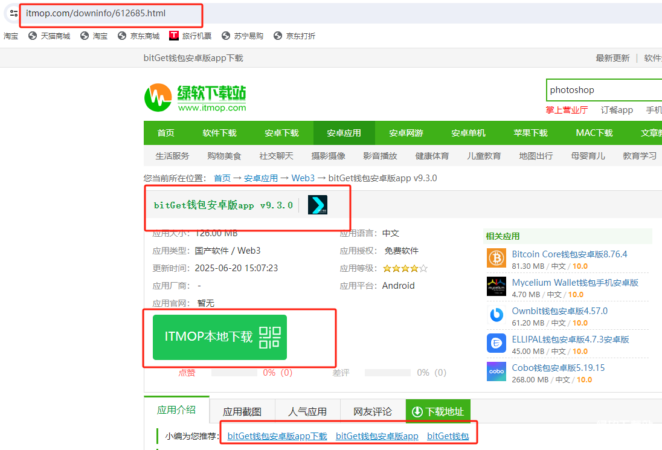Open the 苹果下载 navigation menu item
662x450 pixels.
point(530,133)
